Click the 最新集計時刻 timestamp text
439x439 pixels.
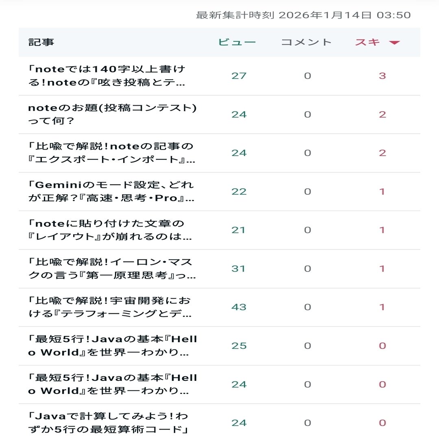click(x=303, y=15)
